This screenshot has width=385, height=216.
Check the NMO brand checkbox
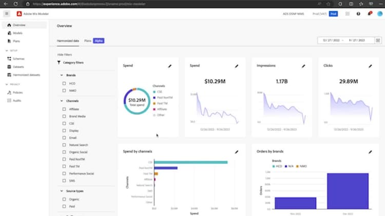click(64, 91)
